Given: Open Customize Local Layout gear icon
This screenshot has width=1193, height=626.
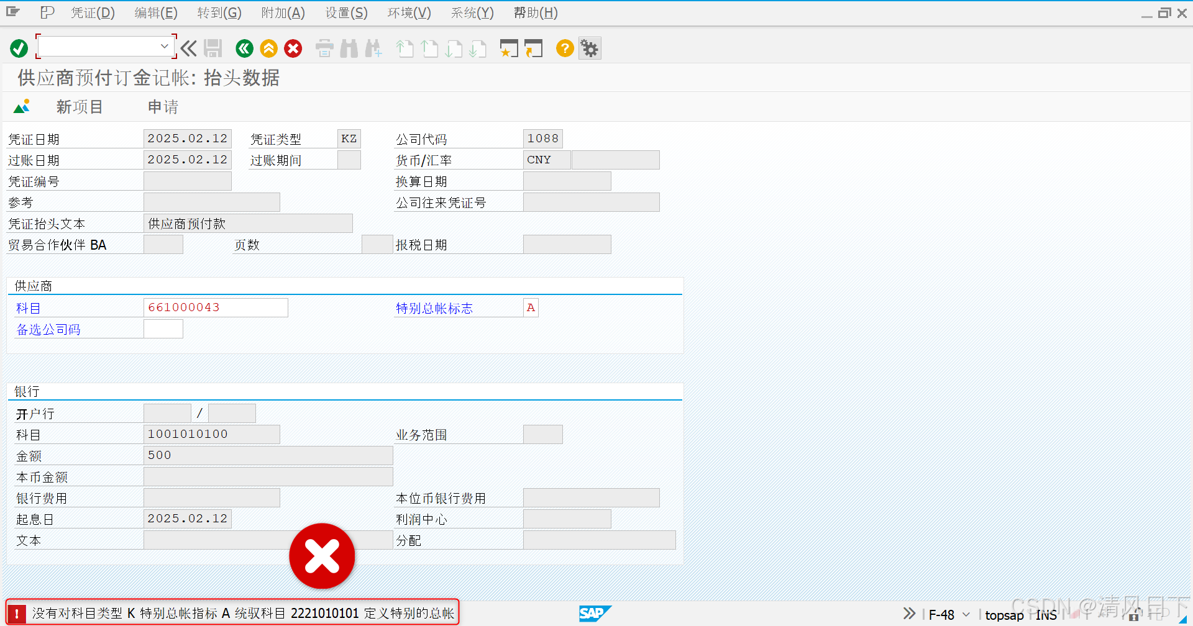Looking at the screenshot, I should pos(590,48).
